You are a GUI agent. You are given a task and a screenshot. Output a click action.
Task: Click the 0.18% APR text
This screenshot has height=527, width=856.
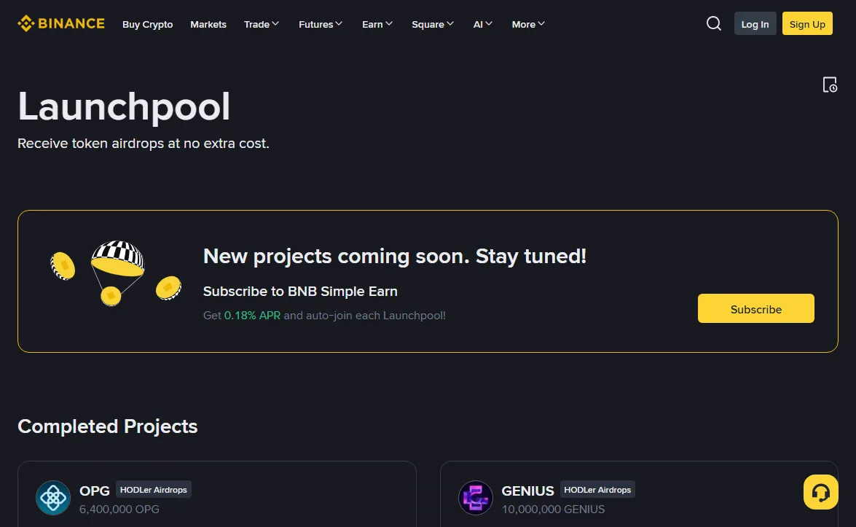(252, 315)
